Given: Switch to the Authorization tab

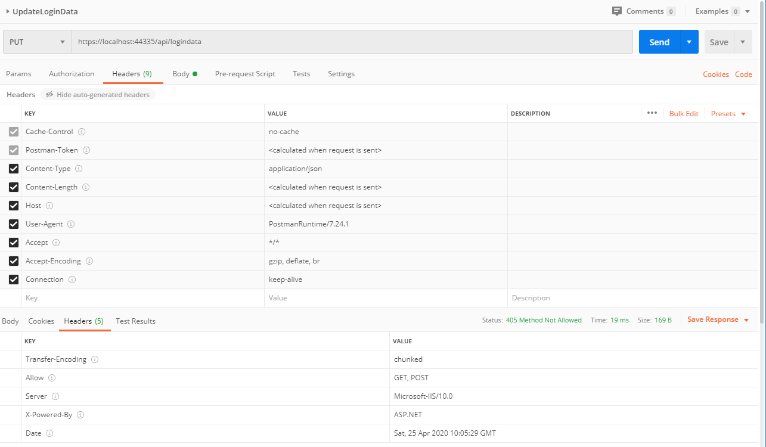Looking at the screenshot, I should pyautogui.click(x=72, y=74).
